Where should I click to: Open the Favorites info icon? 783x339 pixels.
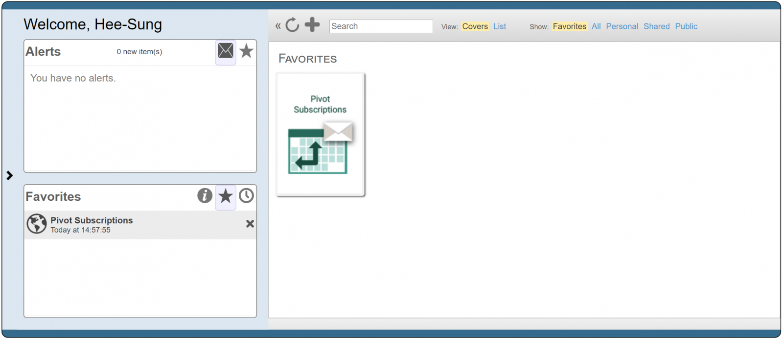click(205, 195)
